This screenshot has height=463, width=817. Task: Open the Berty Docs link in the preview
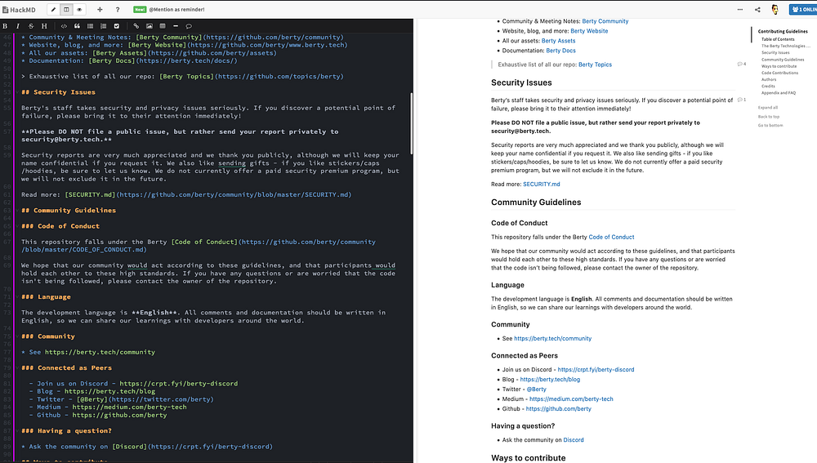pos(560,51)
